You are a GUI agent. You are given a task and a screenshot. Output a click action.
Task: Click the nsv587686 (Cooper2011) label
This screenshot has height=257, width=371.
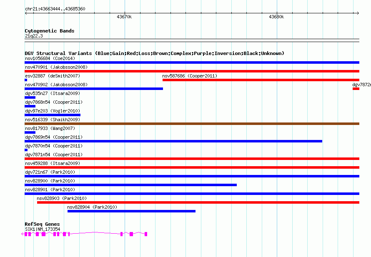coord(190,76)
